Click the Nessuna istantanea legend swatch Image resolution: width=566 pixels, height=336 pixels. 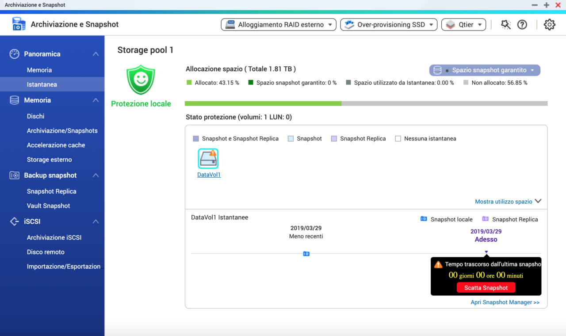click(398, 139)
